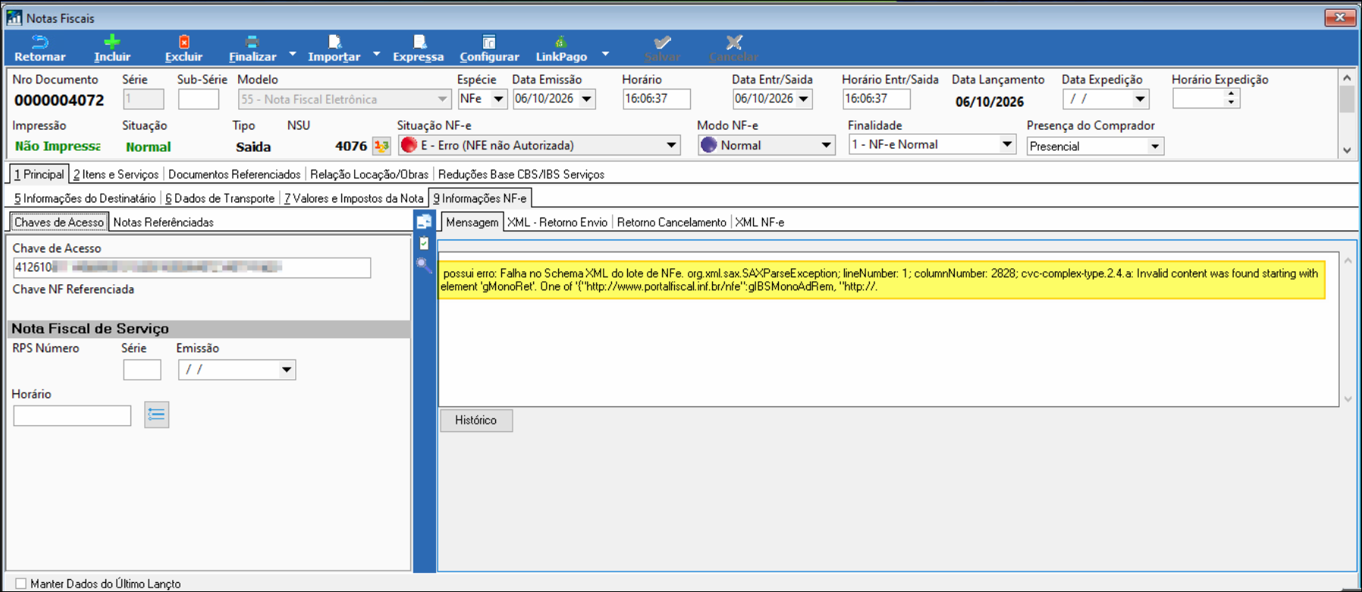Click the Sub-Série input field
This screenshot has height=592, width=1362.
point(199,99)
